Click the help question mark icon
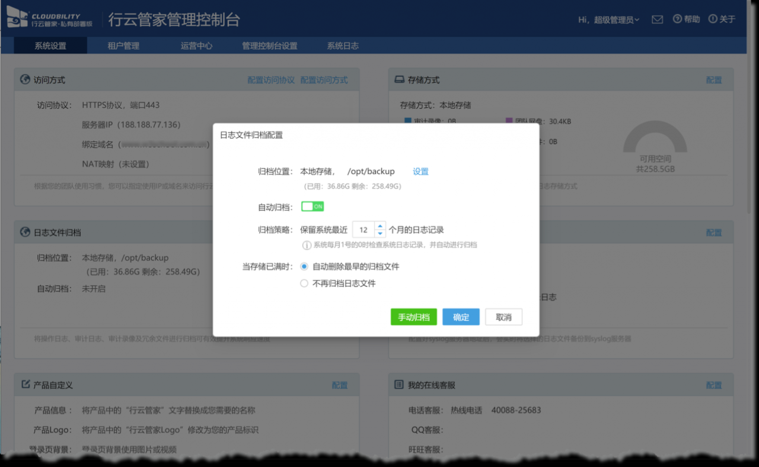This screenshot has width=759, height=467. point(677,19)
